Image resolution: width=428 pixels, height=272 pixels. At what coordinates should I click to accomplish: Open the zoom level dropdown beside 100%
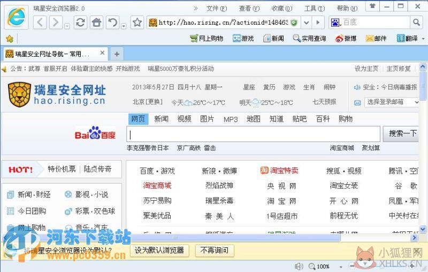pyautogui.click(x=341, y=267)
